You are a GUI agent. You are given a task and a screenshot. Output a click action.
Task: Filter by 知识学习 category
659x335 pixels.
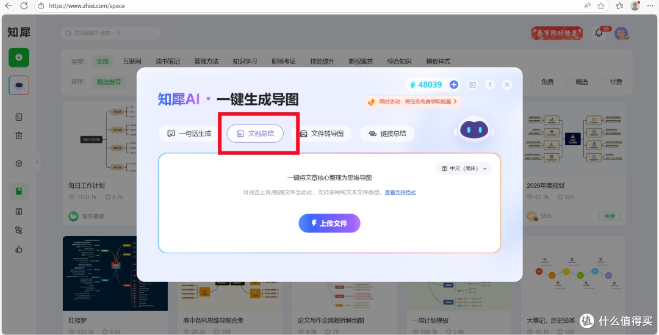[x=245, y=62]
